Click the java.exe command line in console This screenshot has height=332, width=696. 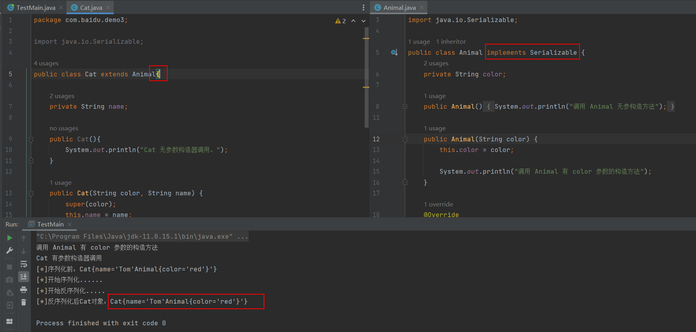click(142, 236)
